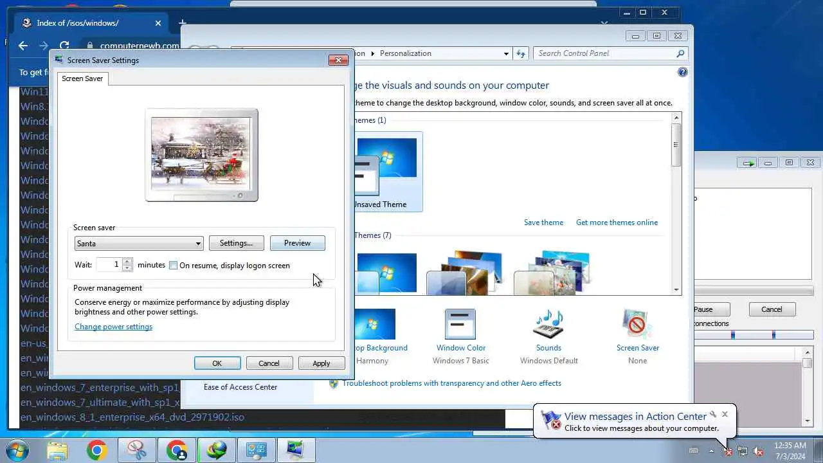The width and height of the screenshot is (823, 463).
Task: Select the Characters Aero theme thumbnail
Action: click(x=552, y=273)
